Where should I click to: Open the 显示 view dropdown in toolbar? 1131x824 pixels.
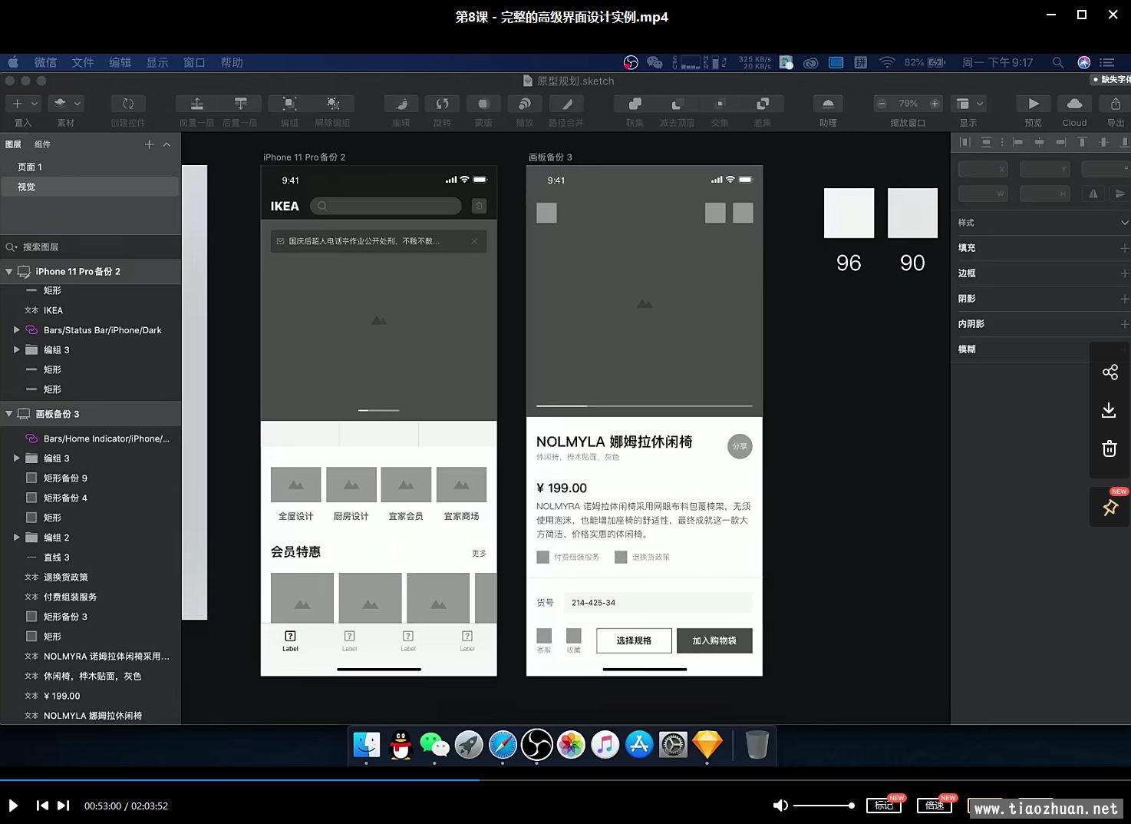968,104
